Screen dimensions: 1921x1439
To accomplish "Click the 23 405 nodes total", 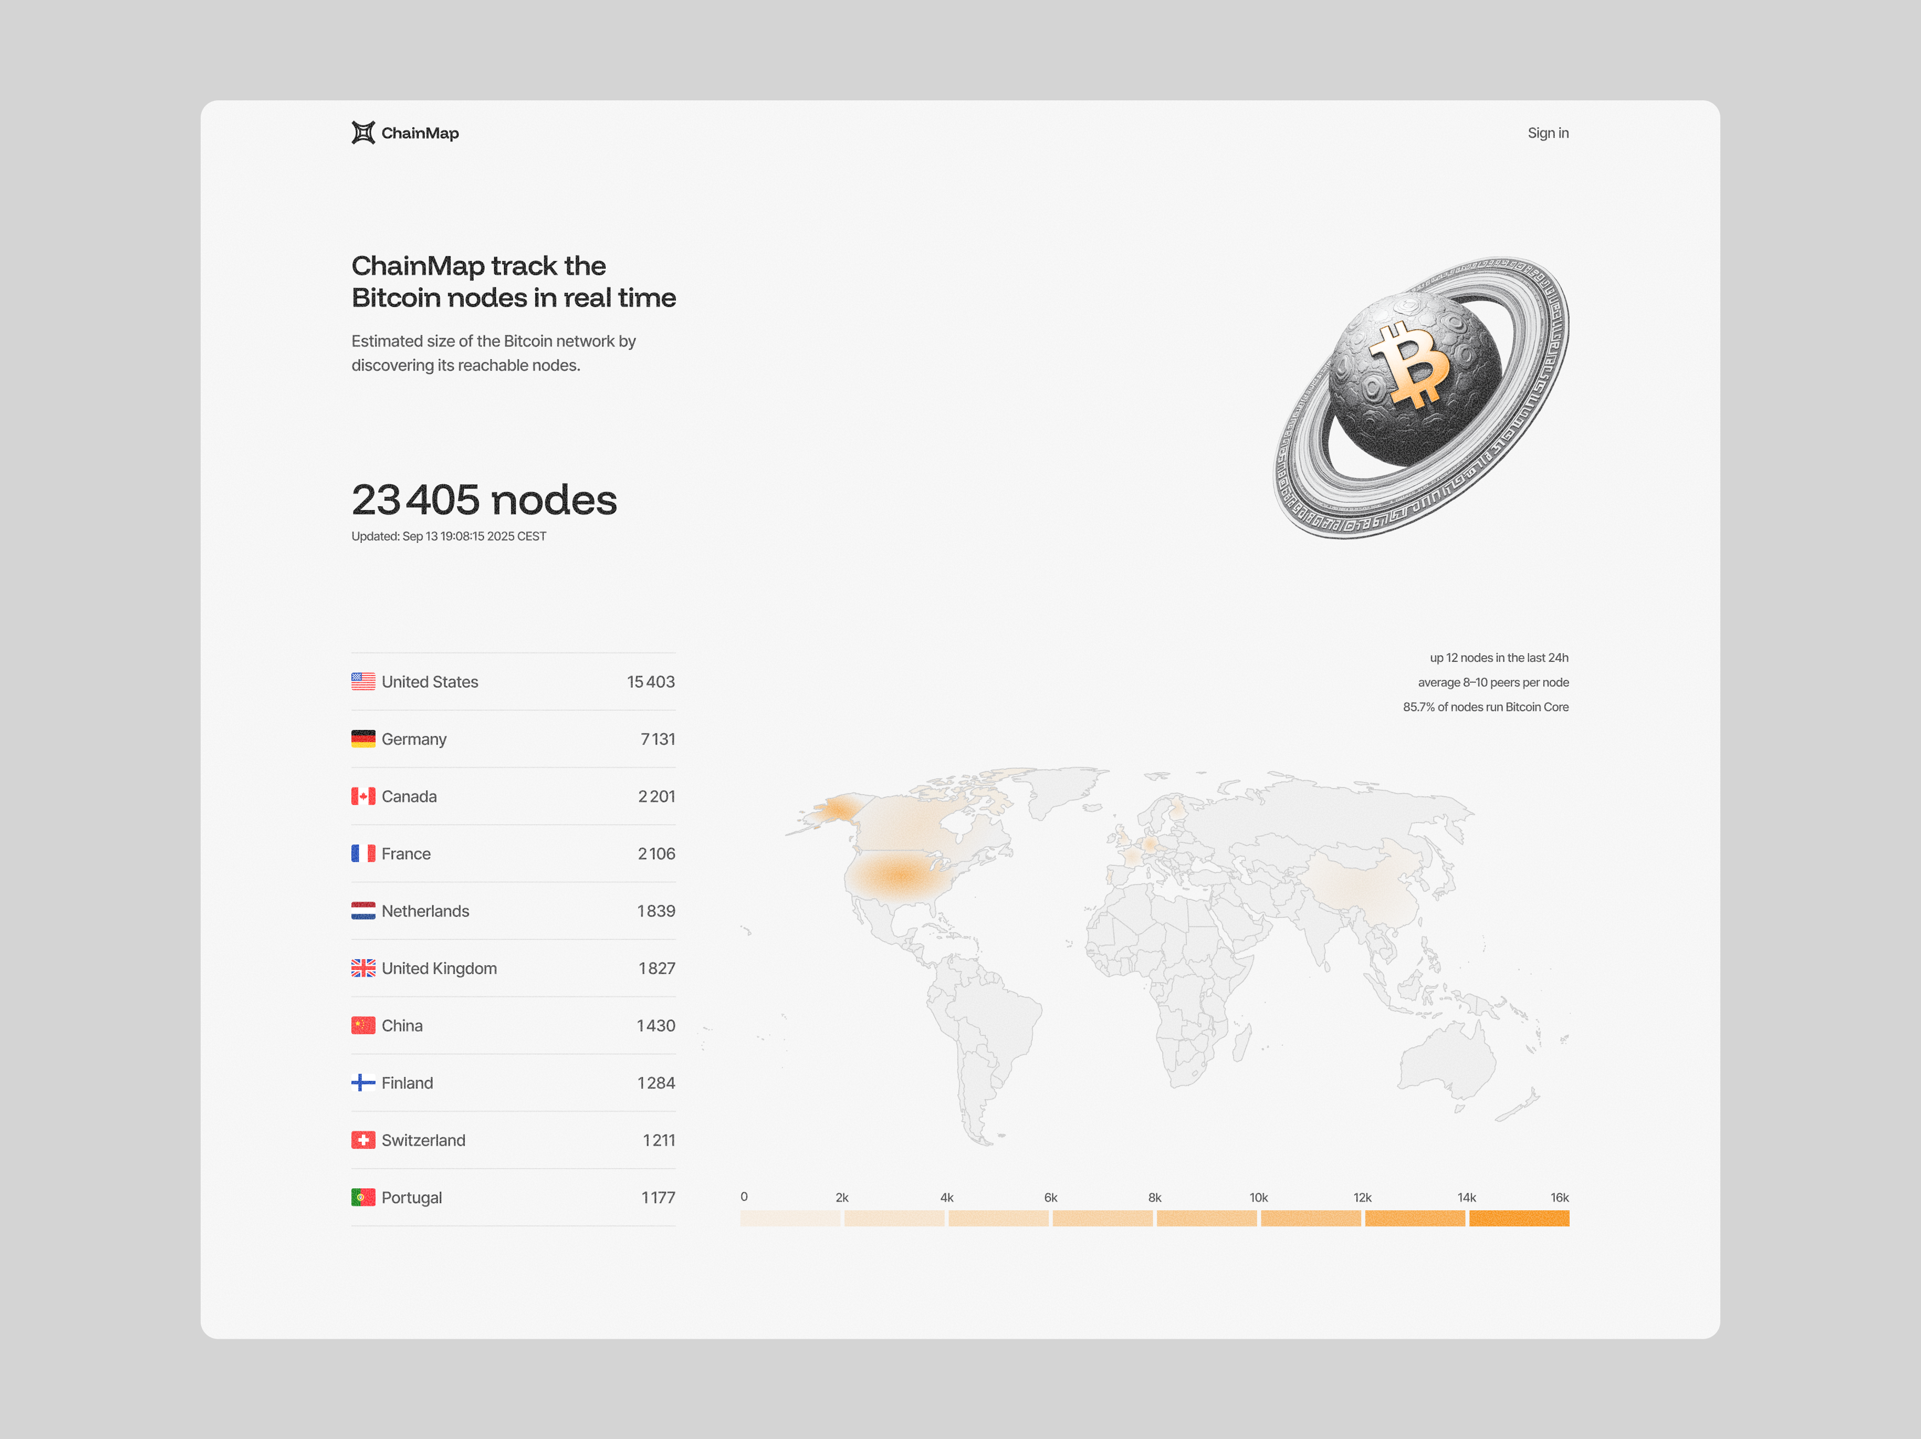I will pos(484,500).
